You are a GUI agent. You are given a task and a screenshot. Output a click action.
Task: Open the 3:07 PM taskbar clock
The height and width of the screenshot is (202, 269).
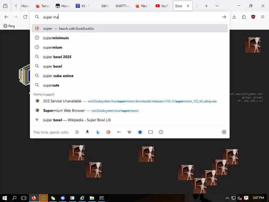258,198
